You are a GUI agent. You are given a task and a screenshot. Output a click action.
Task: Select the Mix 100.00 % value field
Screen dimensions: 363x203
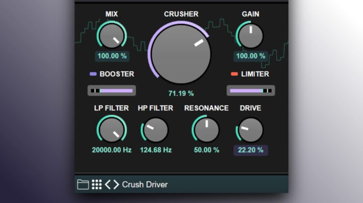[x=112, y=56]
